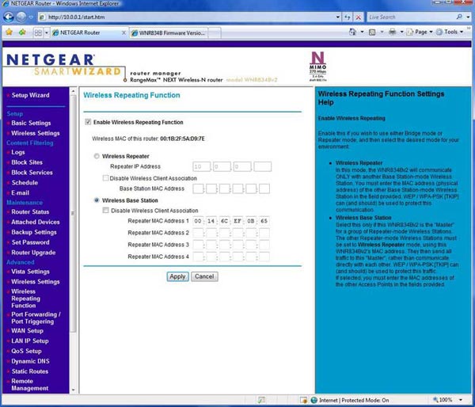Toggle Enable Wireless Repeating Function checkbox

point(88,122)
